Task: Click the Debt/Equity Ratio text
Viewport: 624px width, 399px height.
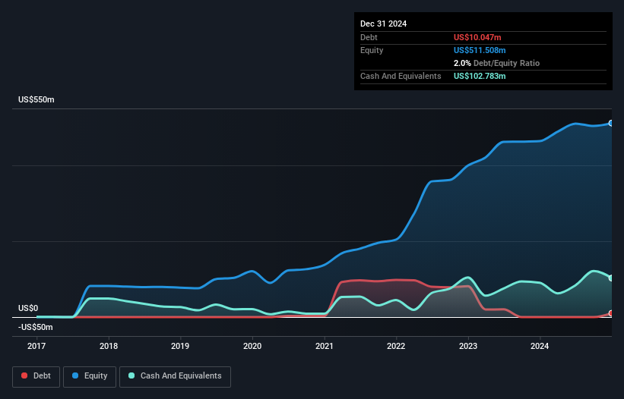Action: point(507,63)
